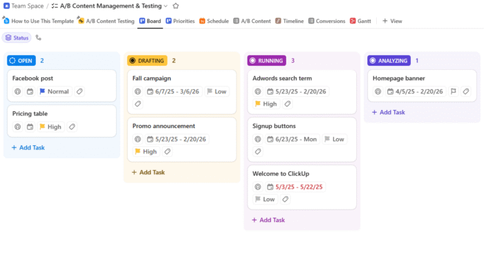Click assignee icon on Signup buttons card
484x280 pixels.
point(258,139)
